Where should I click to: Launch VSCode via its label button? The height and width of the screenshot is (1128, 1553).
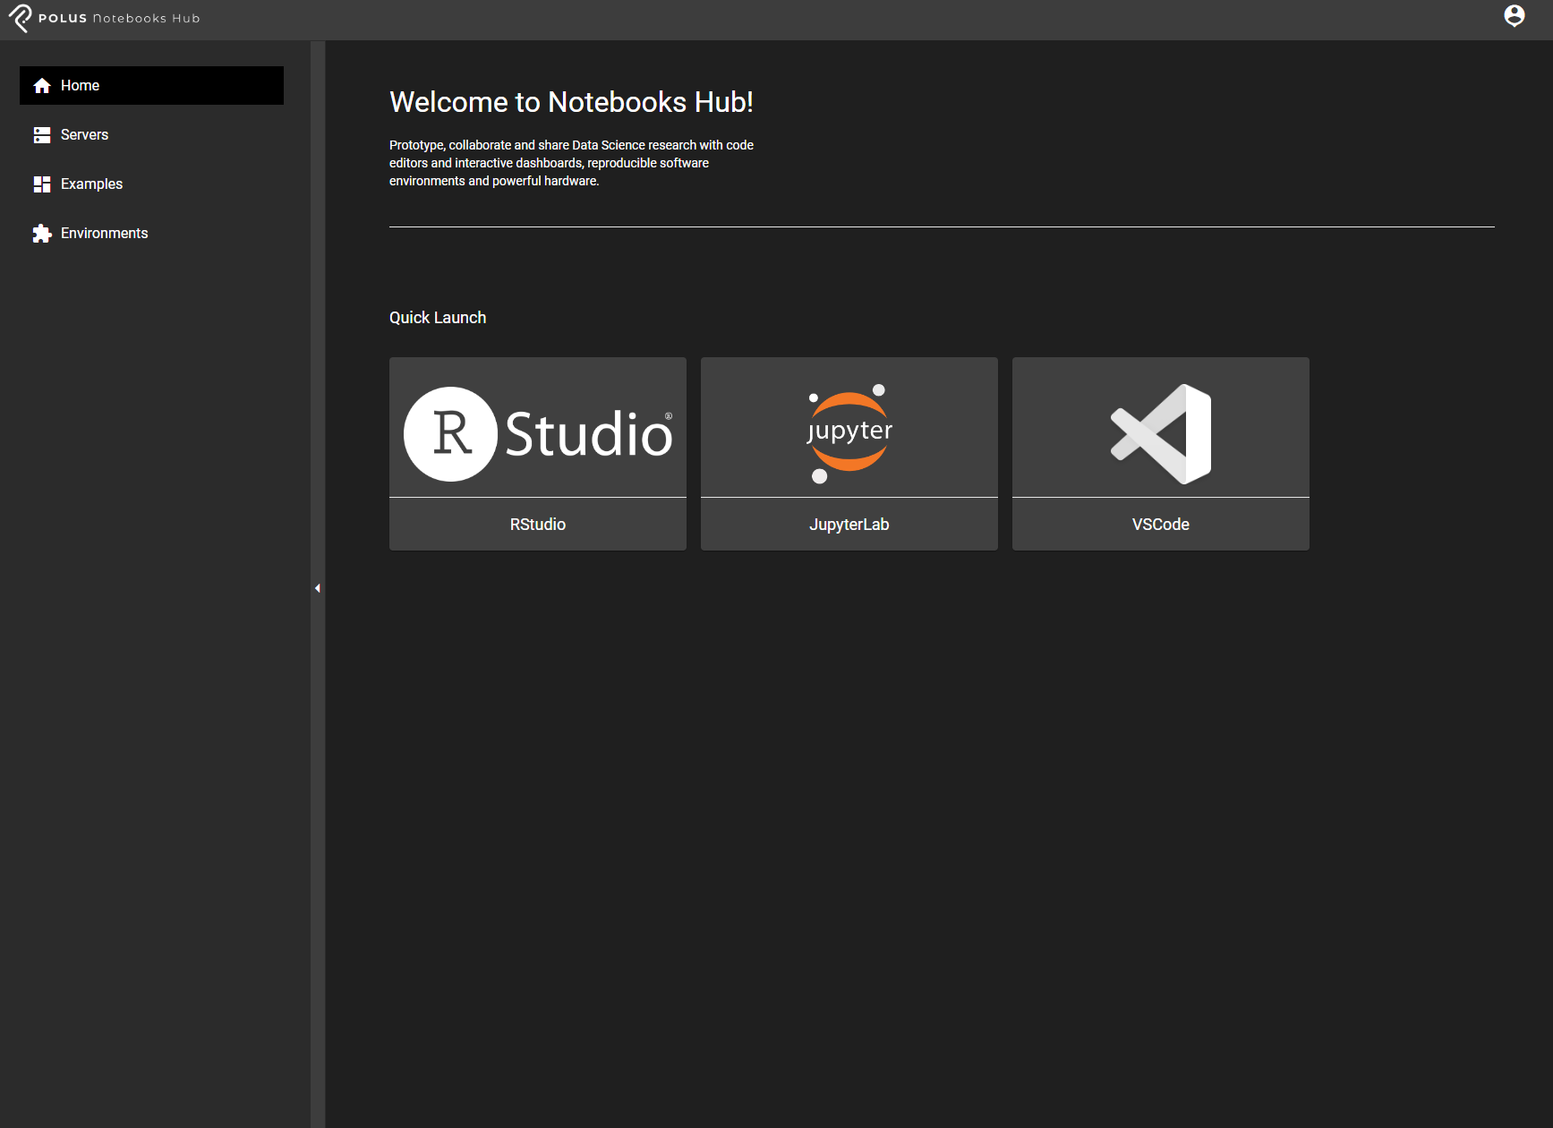1161,525
